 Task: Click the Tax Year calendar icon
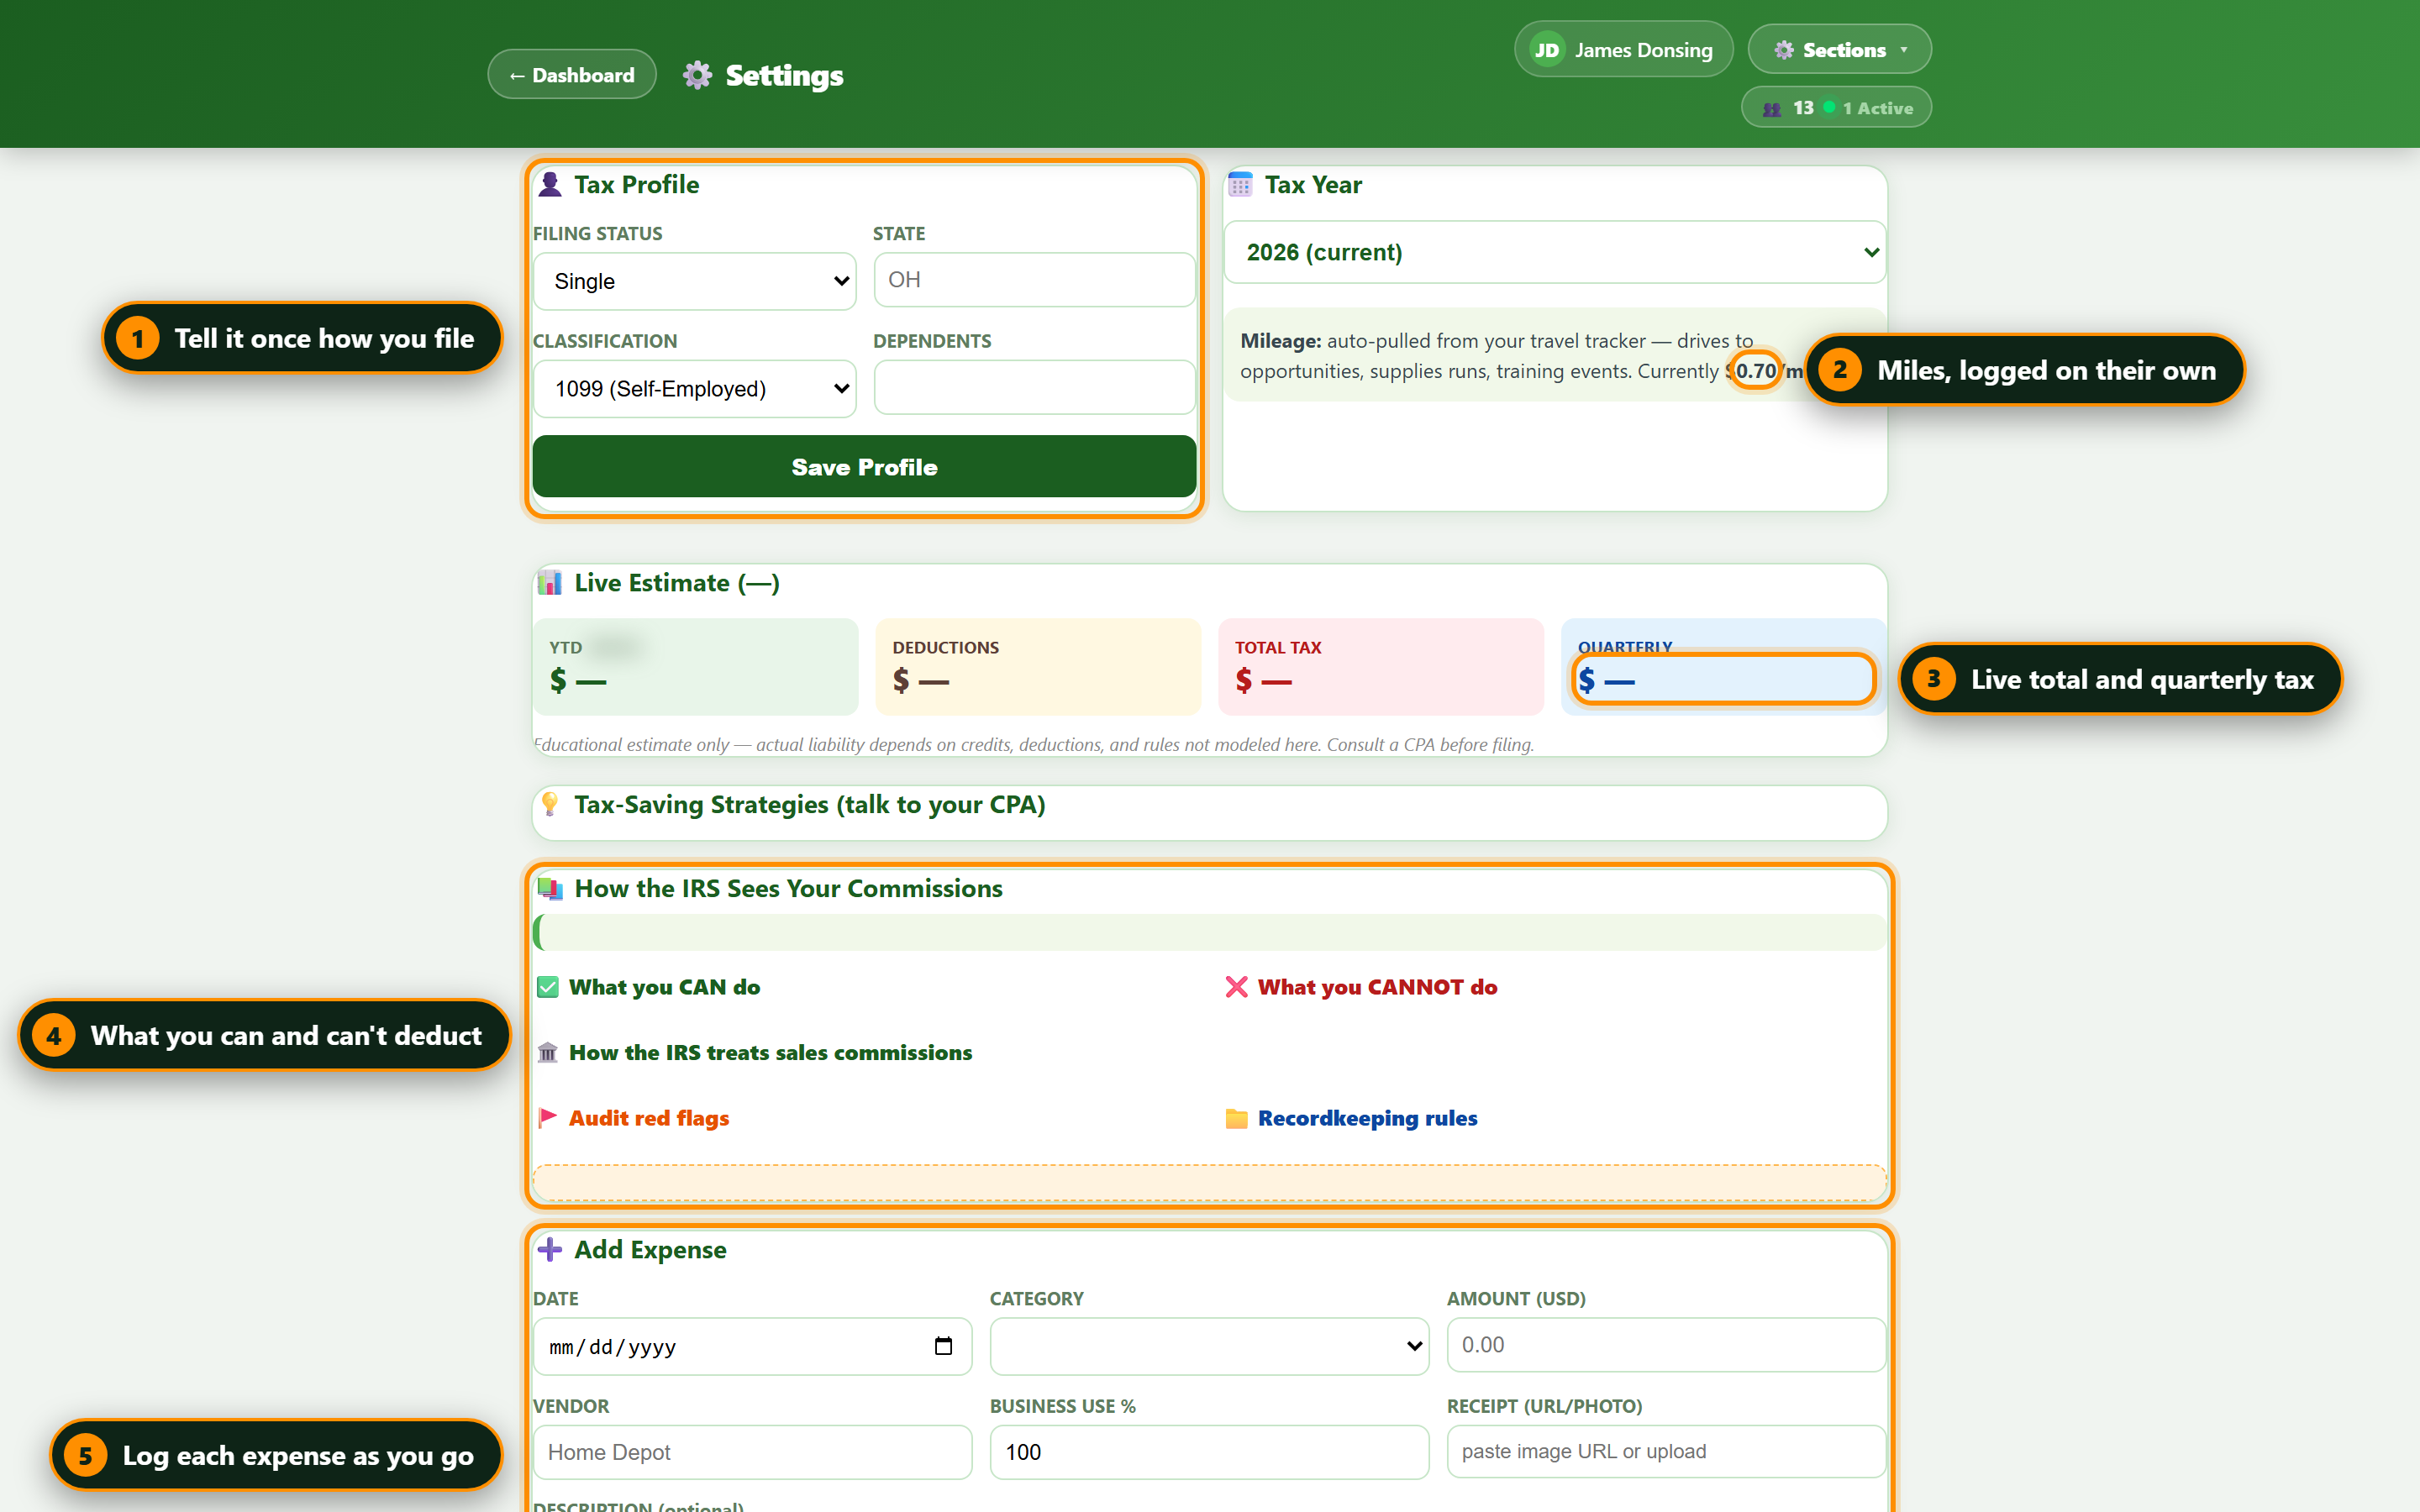click(1240, 185)
